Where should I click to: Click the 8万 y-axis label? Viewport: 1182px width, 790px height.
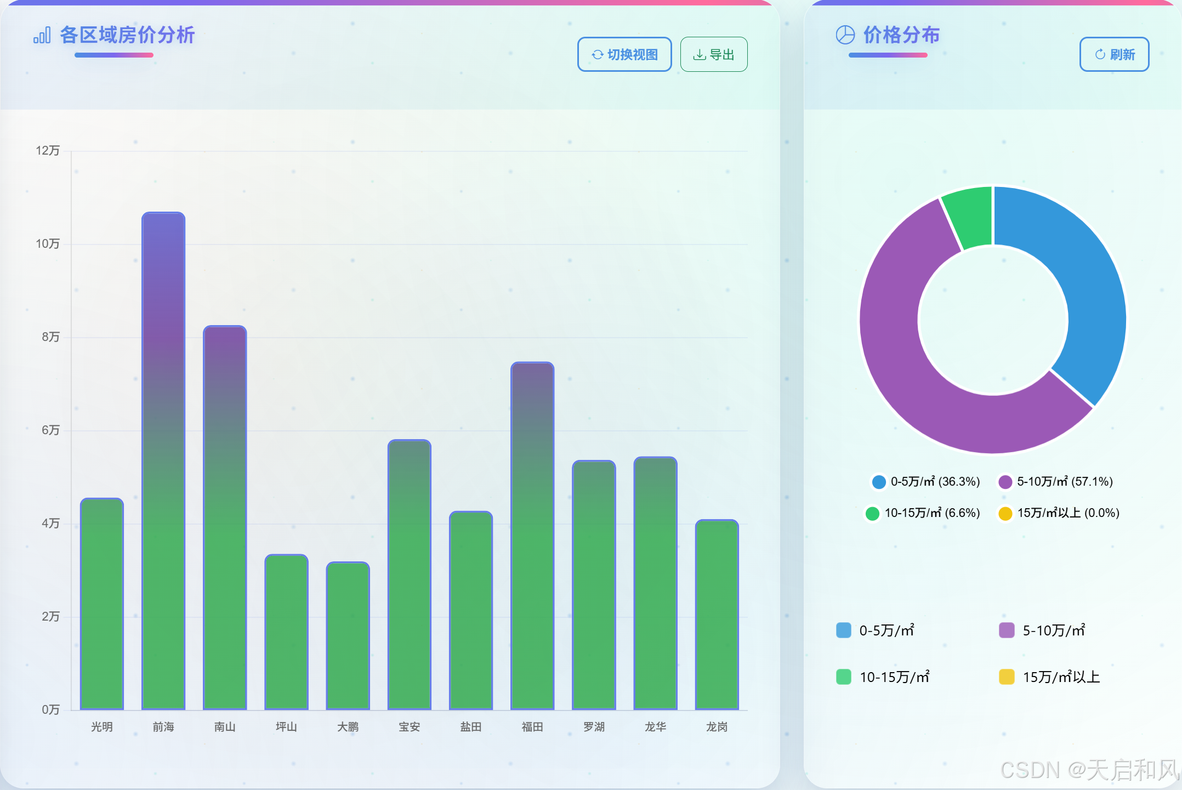[x=50, y=337]
